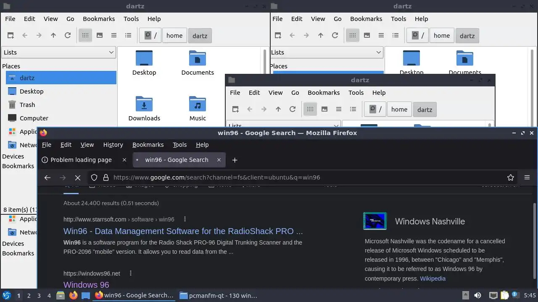Open options dots for windows96.net result
Screen dimensions: 538x302
pyautogui.click(x=131, y=273)
